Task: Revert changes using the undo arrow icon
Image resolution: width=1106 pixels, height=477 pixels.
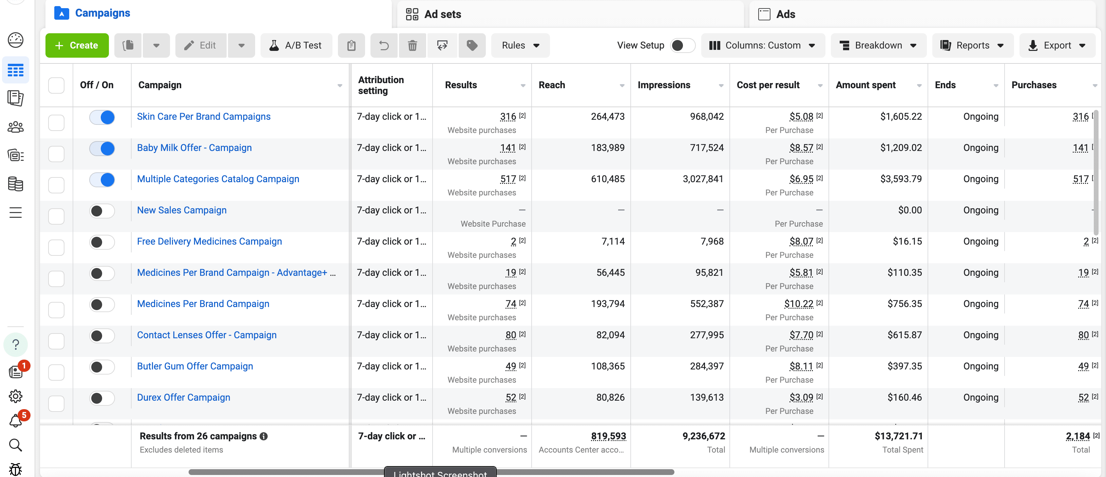Action: 383,45
